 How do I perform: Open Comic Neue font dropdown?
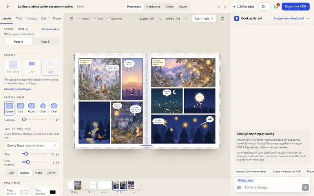[x=32, y=145]
